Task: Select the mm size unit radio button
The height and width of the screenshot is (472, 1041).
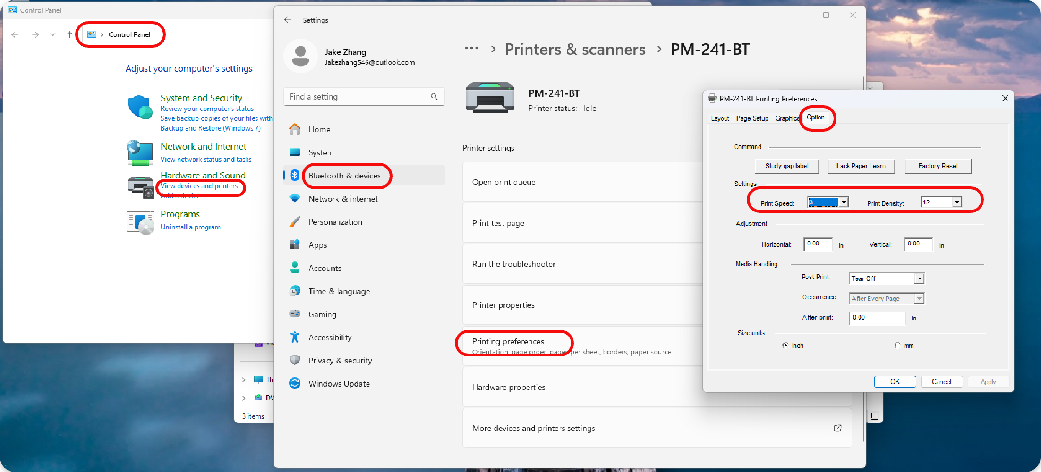Action: (897, 346)
